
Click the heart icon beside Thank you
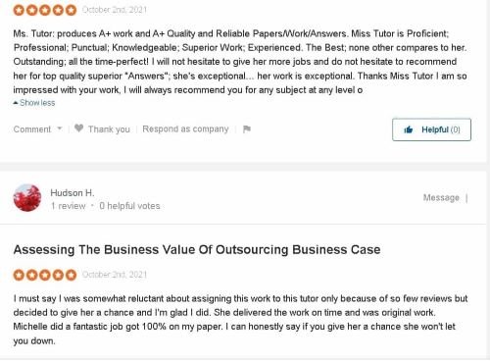click(x=78, y=129)
